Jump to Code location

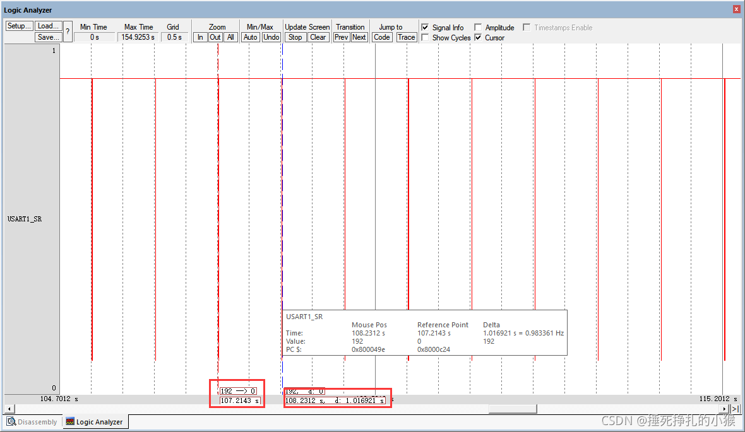click(381, 37)
